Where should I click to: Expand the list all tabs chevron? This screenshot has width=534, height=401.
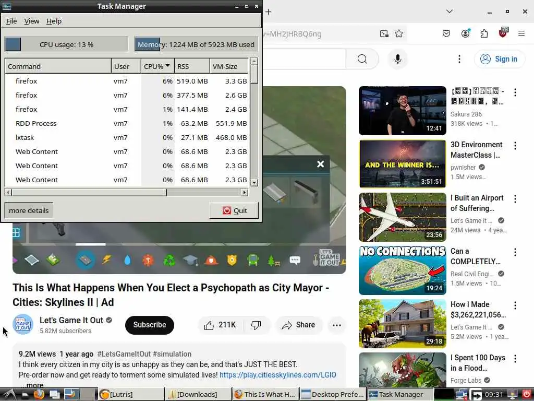(450, 11)
